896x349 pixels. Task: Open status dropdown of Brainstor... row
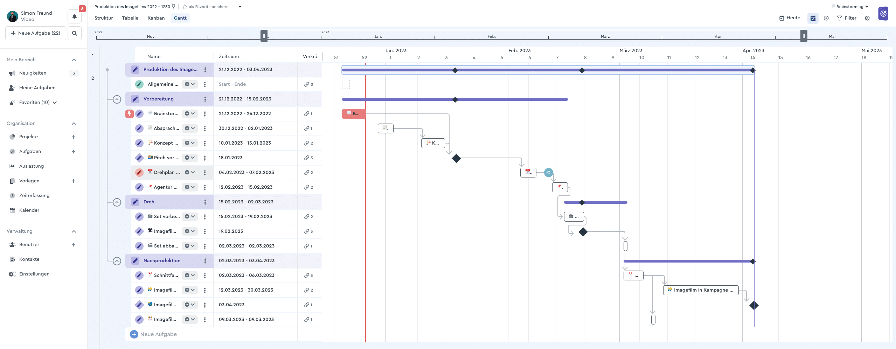190,114
